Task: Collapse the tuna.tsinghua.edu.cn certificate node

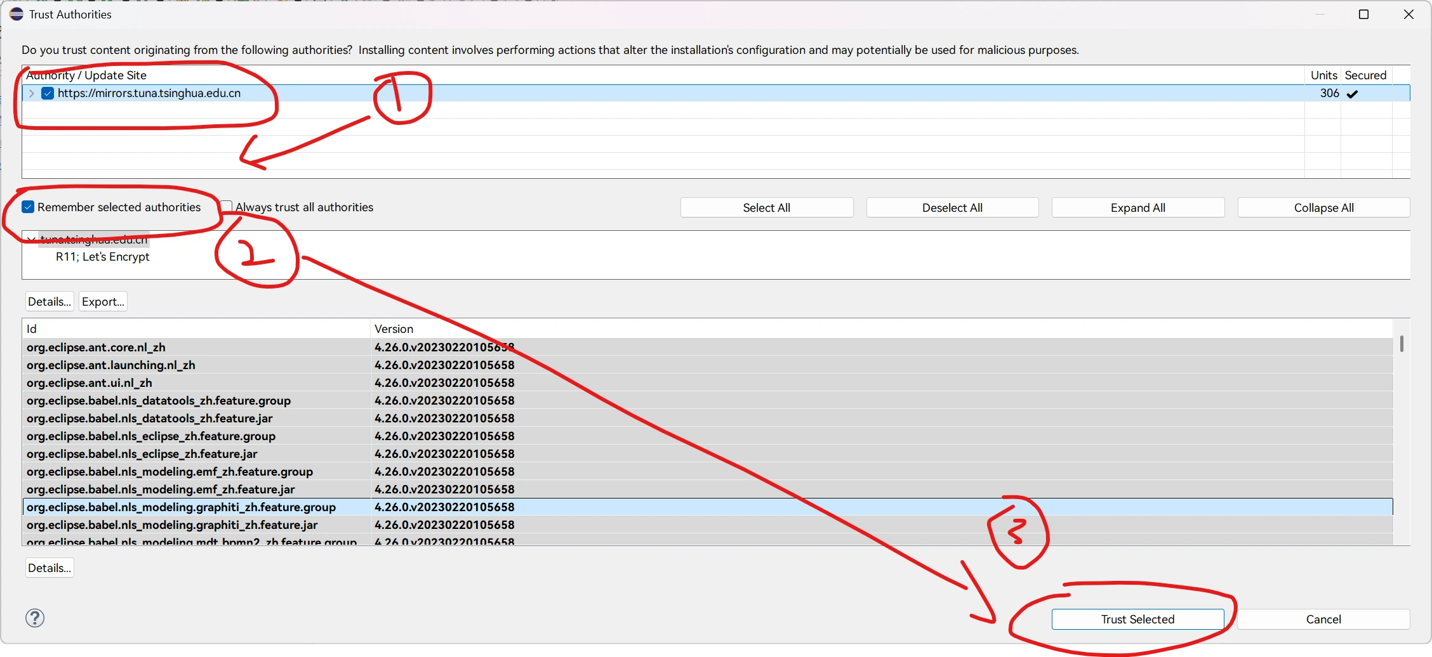Action: coord(31,239)
